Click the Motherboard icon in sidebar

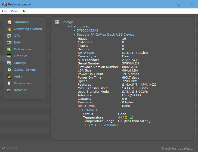[9, 49]
